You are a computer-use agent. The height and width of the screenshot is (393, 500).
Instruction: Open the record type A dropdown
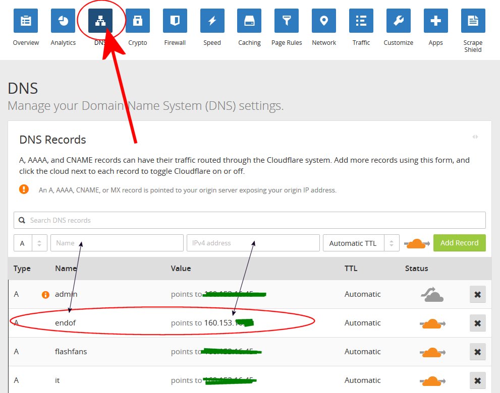click(x=30, y=243)
